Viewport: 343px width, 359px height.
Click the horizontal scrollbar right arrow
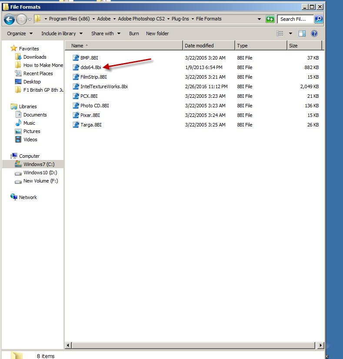pyautogui.click(x=320, y=345)
